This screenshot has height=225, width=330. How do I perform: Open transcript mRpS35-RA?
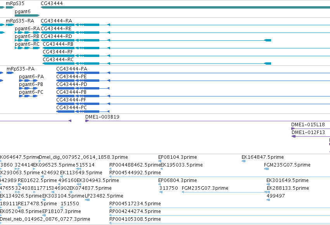[20, 21]
